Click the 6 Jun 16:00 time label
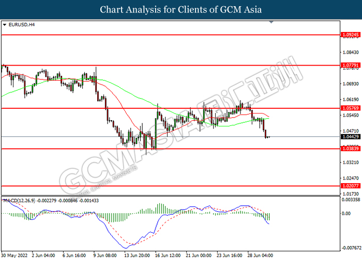This screenshot has height=258, width=362. click(74, 255)
